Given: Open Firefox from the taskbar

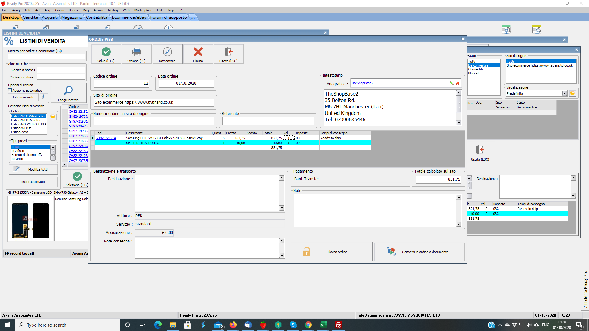Looking at the screenshot, I should [x=233, y=325].
